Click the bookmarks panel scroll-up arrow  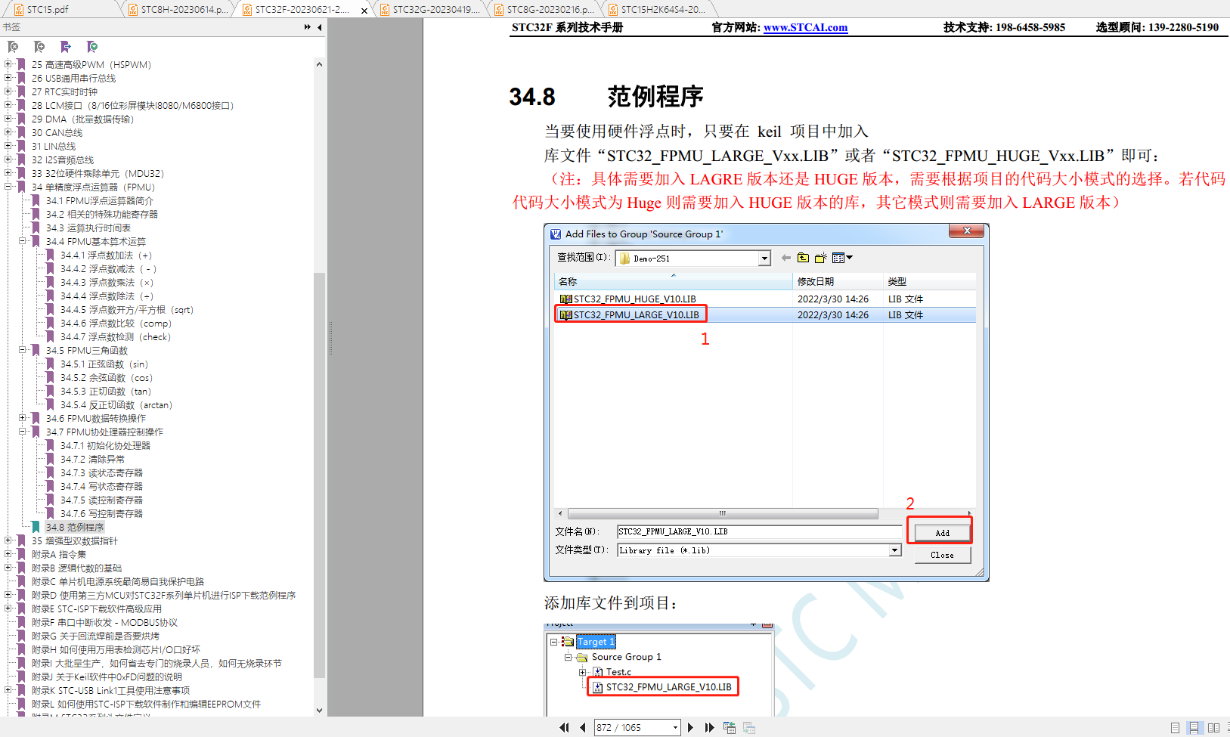[319, 64]
